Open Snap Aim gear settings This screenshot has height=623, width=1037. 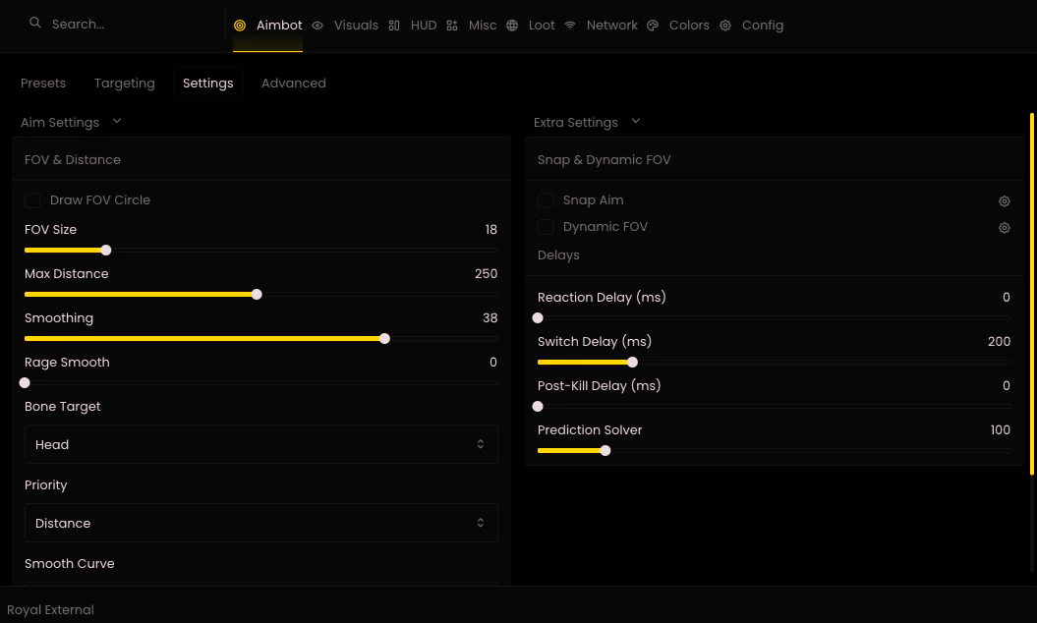click(1004, 201)
